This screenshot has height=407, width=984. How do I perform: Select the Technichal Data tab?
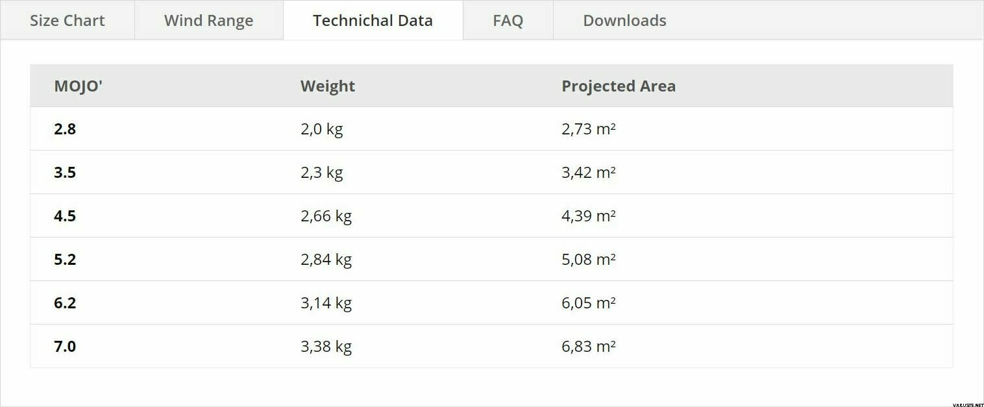(x=373, y=20)
